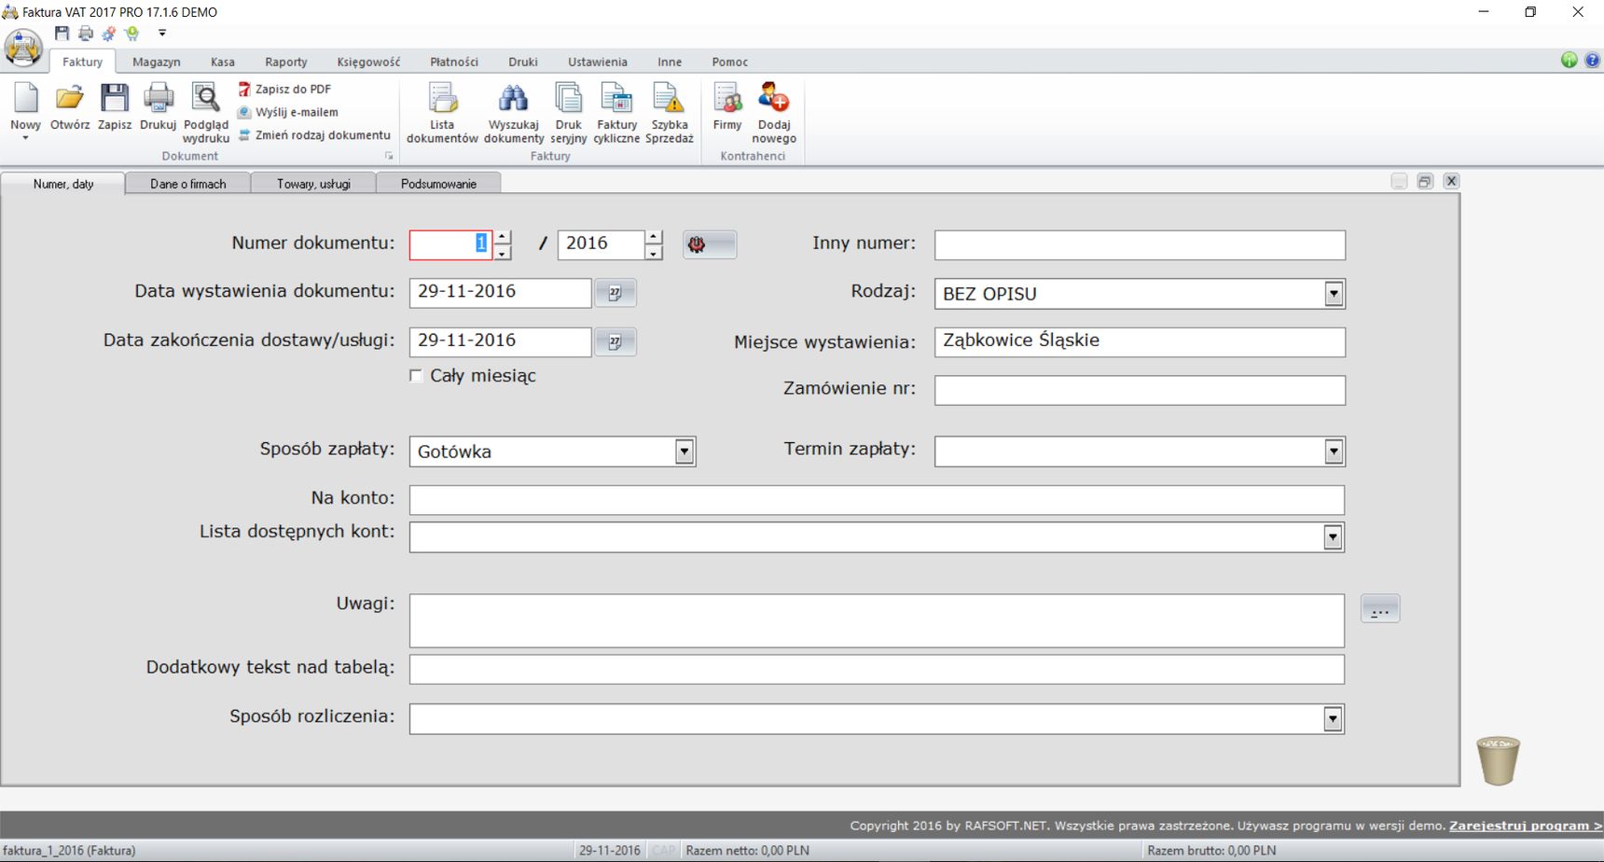
Task: Restore the inner document panel
Action: [x=1425, y=181]
